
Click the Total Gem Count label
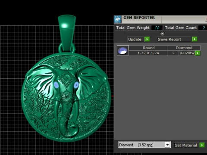(x=181, y=28)
